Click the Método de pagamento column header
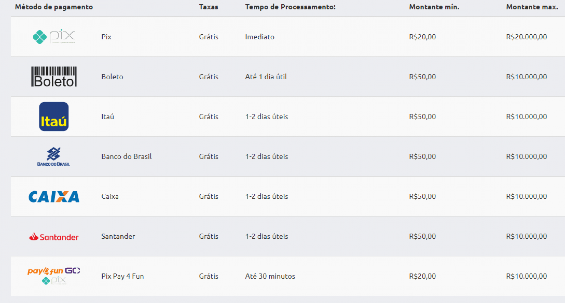Screen dimensions: 565x303 [54, 7]
